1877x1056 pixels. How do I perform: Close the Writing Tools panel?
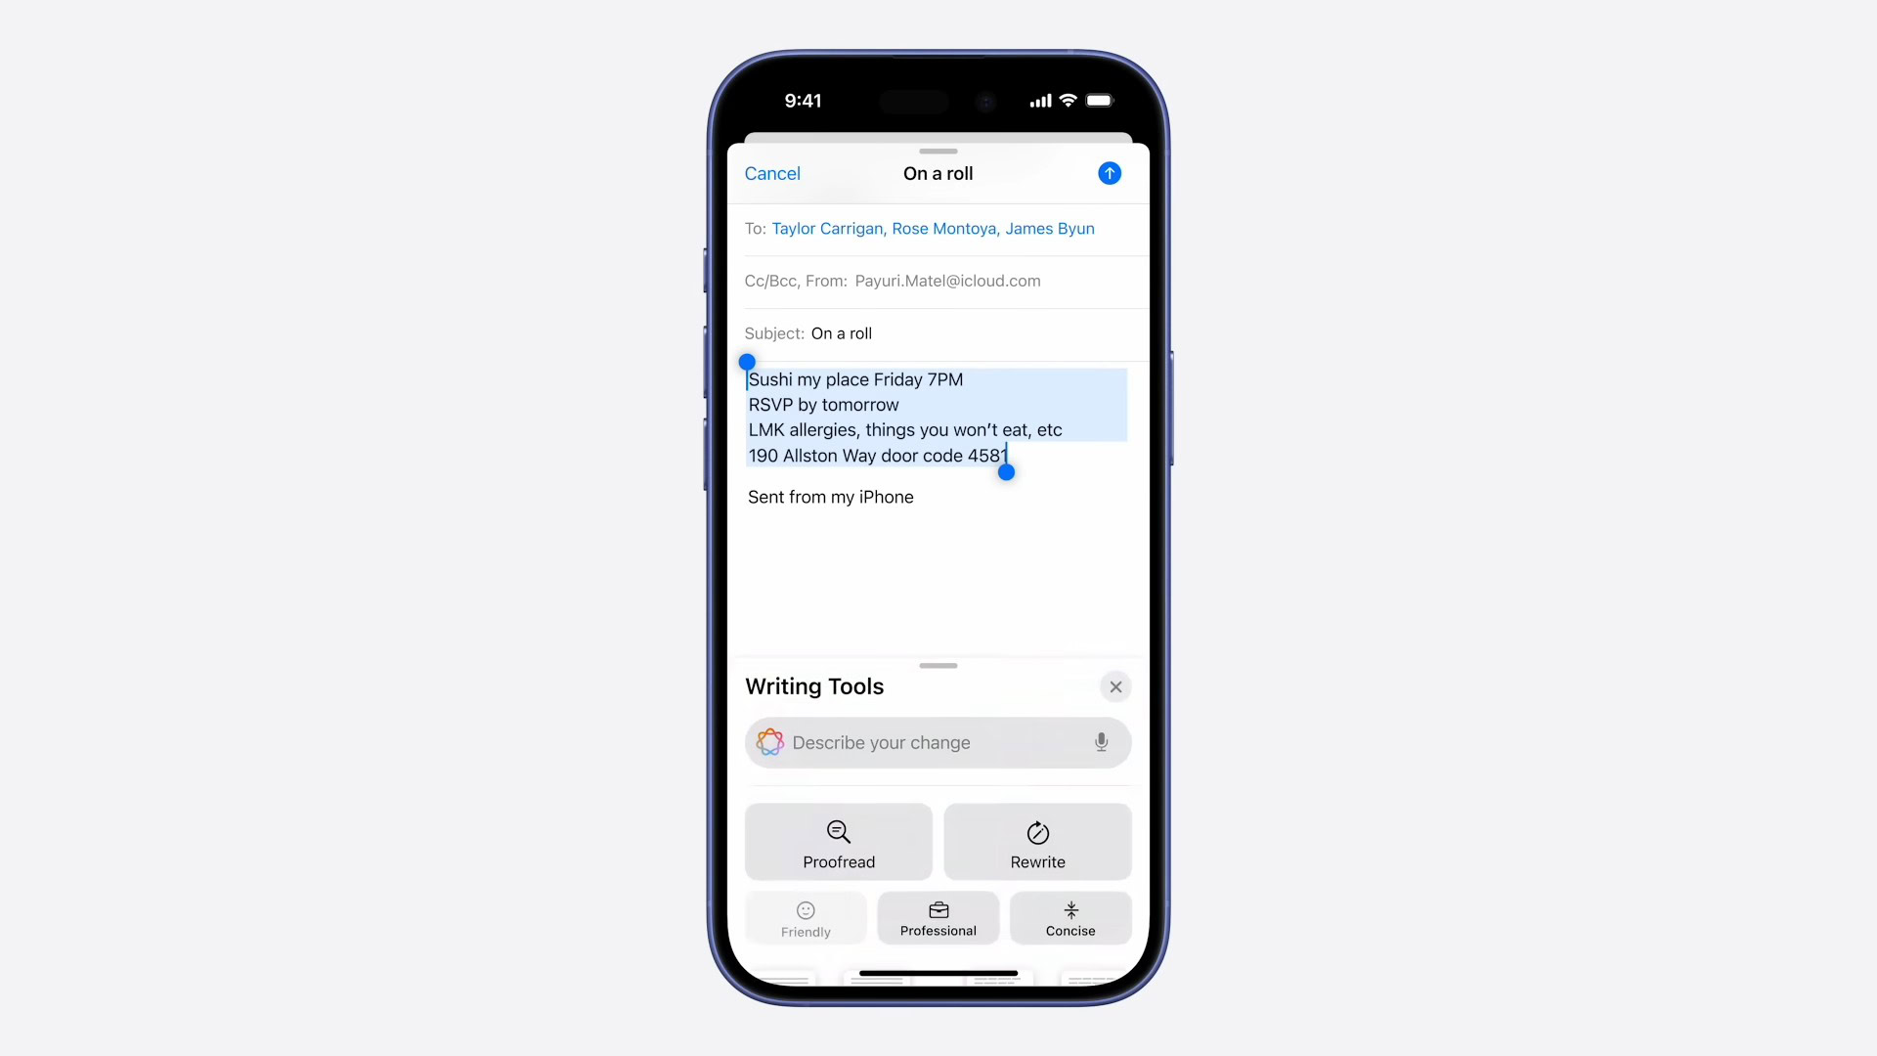point(1115,686)
